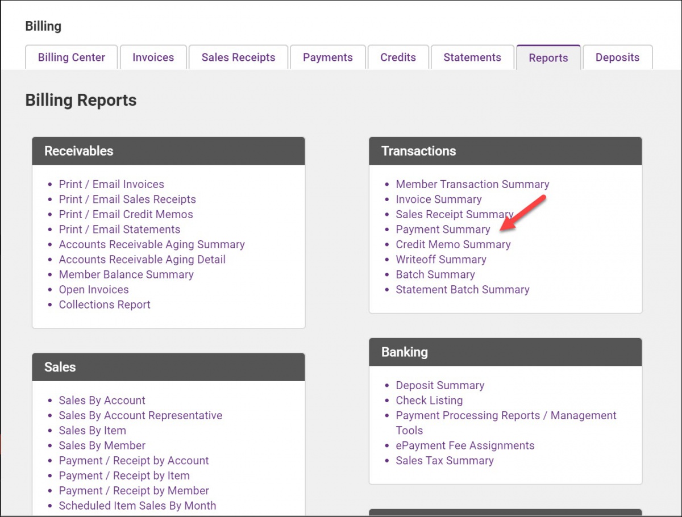Switch to the Invoices tab
This screenshot has width=682, height=517.
[153, 57]
